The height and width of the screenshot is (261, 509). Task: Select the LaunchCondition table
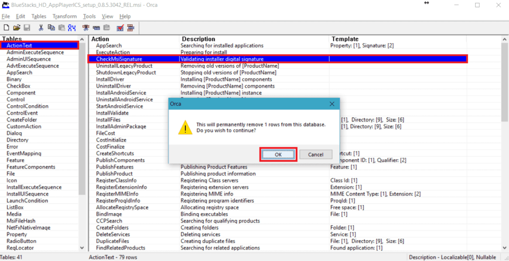[x=26, y=201]
